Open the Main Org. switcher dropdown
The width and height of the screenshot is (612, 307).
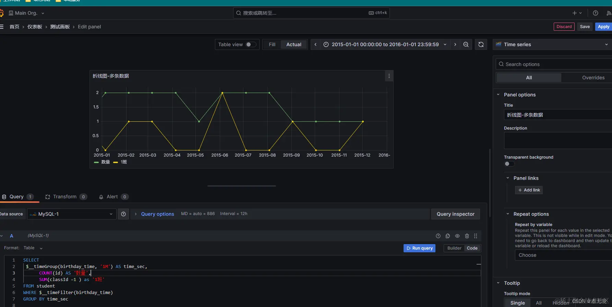(27, 13)
